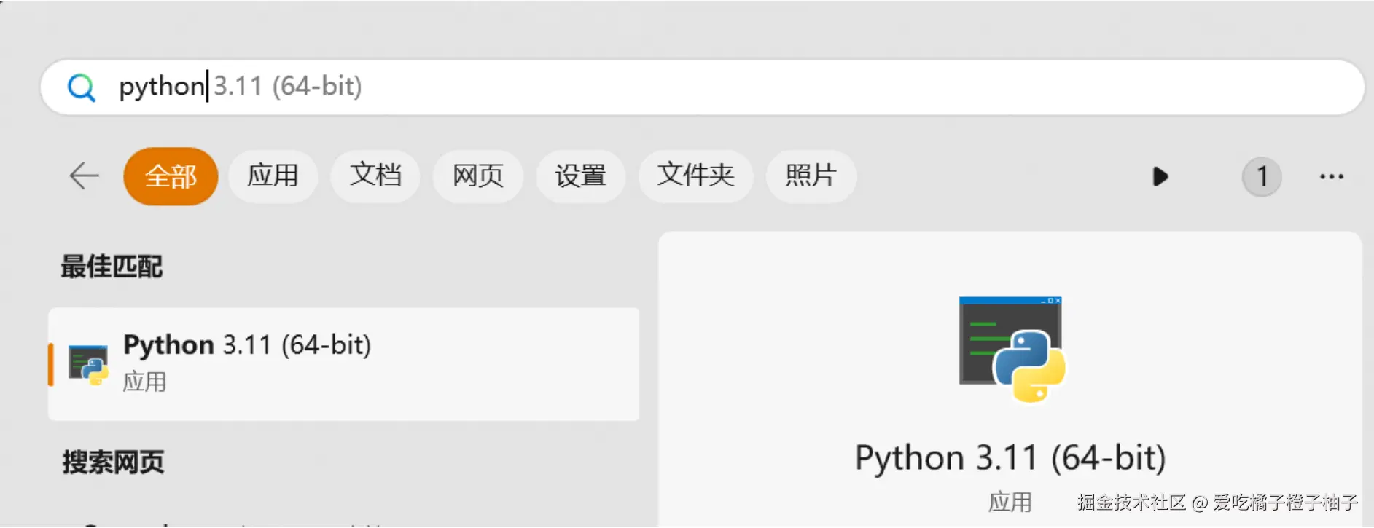The width and height of the screenshot is (1374, 528).
Task: Click the 应用 label under Python result
Action: pos(144,382)
